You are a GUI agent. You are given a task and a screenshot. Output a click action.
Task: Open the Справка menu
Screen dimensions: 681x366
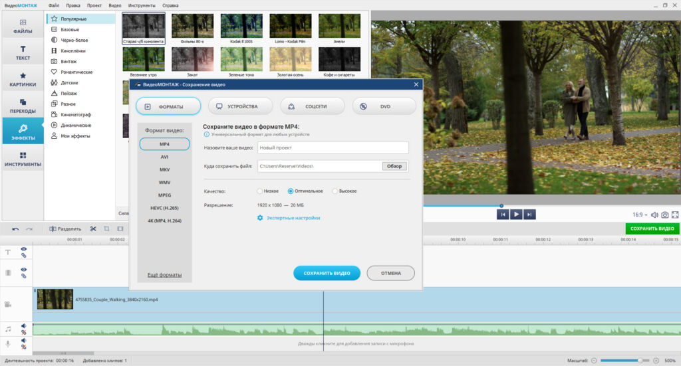[x=170, y=5]
